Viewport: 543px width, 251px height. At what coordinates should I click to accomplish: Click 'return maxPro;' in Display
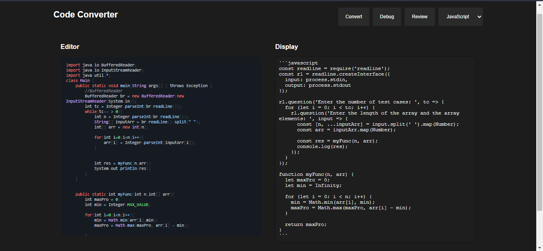click(306, 224)
